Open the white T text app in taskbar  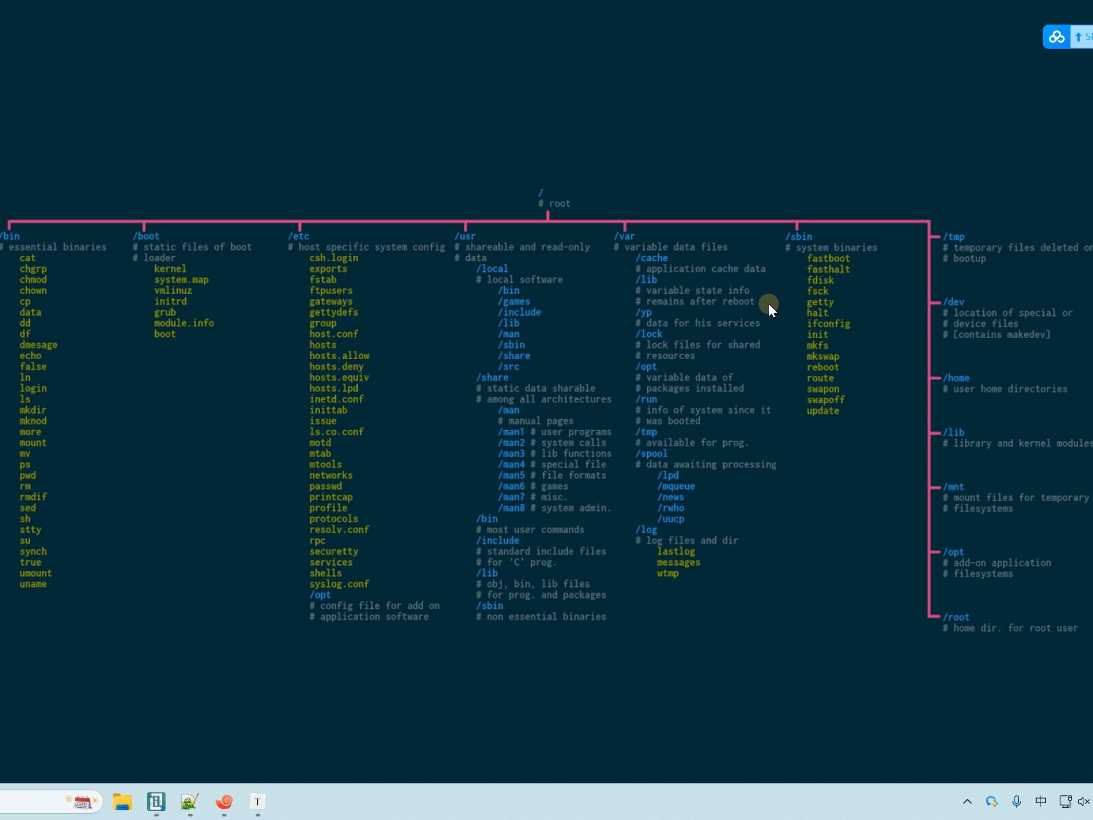258,802
